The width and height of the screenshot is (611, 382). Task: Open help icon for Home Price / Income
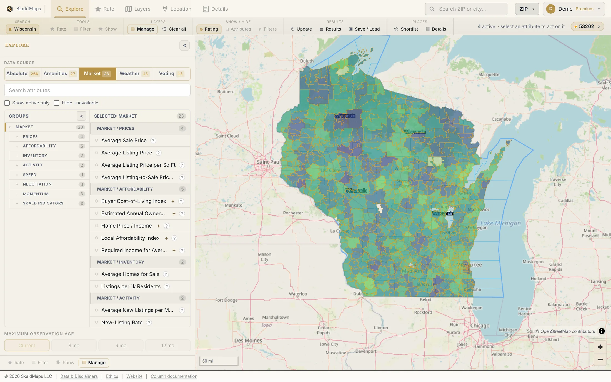click(167, 226)
